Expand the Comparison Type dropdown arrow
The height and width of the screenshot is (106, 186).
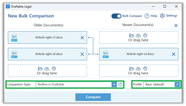114,84
